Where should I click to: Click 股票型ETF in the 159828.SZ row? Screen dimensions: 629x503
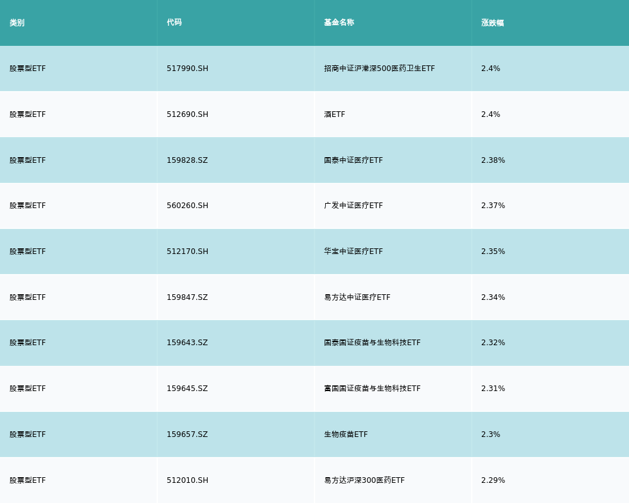click(28, 160)
